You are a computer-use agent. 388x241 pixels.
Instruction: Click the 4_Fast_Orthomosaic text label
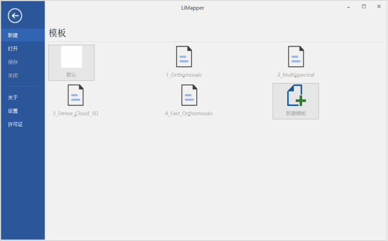click(189, 113)
